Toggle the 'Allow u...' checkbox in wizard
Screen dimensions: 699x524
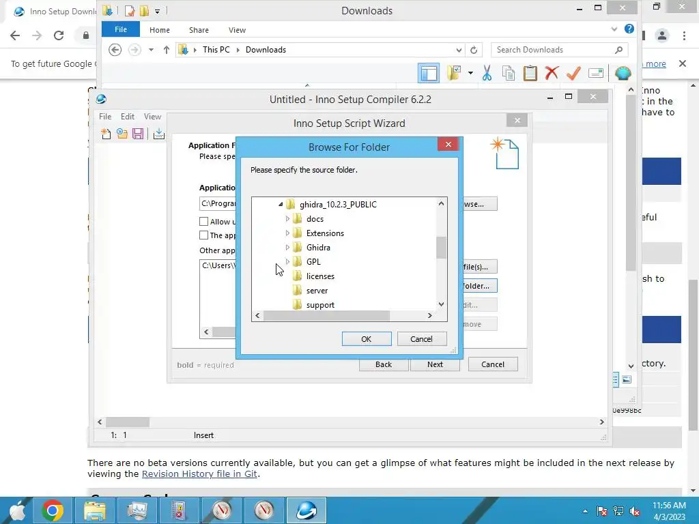pyautogui.click(x=203, y=222)
